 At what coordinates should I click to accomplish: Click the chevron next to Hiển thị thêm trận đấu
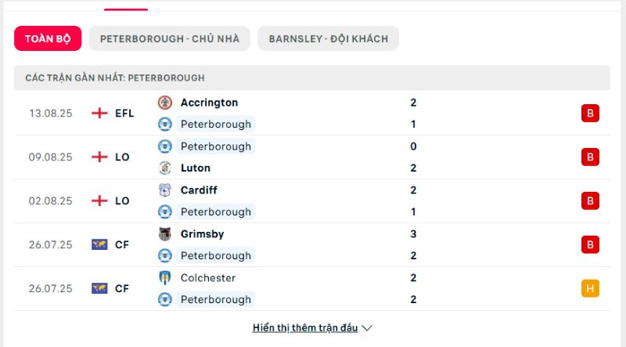coord(367,328)
